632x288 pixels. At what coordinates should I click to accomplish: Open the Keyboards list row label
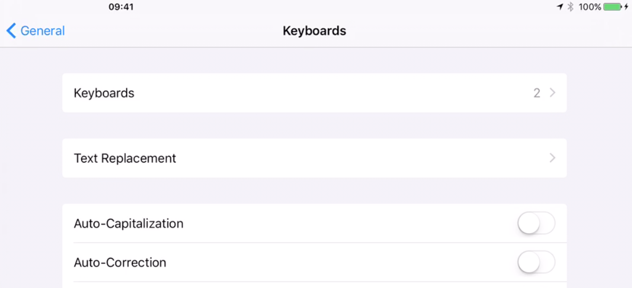point(104,93)
